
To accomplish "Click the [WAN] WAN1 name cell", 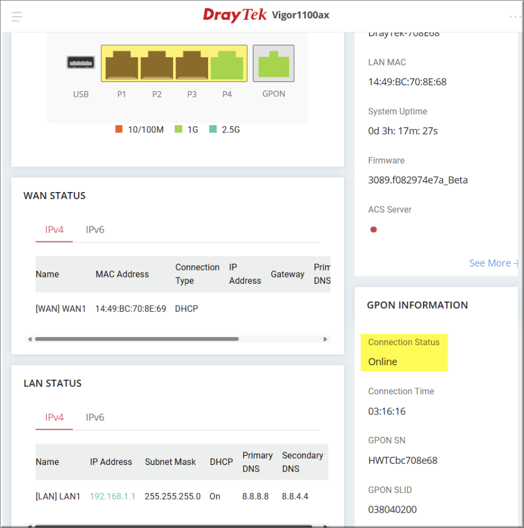I will pos(61,309).
